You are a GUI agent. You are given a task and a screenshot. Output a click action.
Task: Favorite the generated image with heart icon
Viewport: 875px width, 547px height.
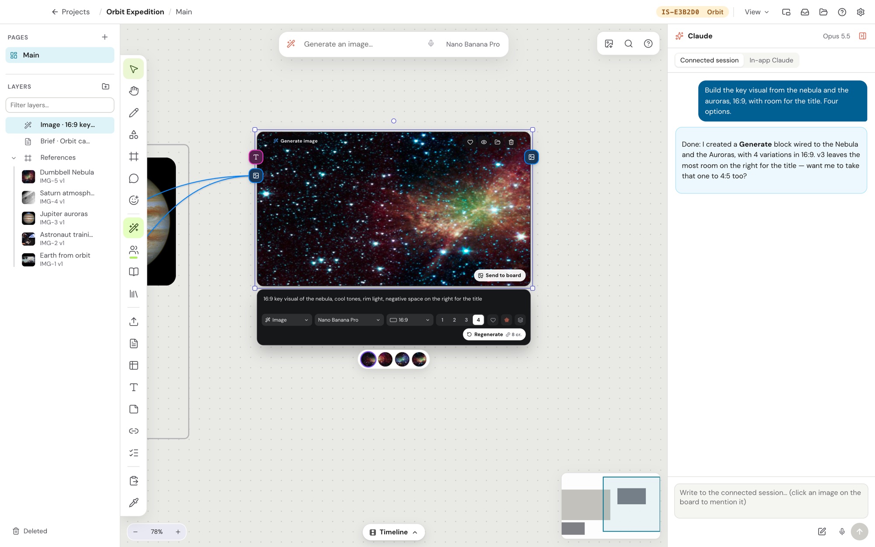click(470, 142)
